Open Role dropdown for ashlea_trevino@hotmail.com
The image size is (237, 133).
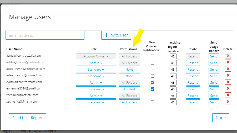pyautogui.click(x=96, y=63)
